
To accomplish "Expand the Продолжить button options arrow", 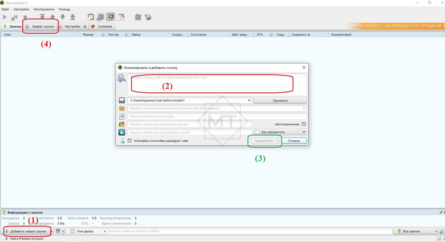I will coord(278,141).
